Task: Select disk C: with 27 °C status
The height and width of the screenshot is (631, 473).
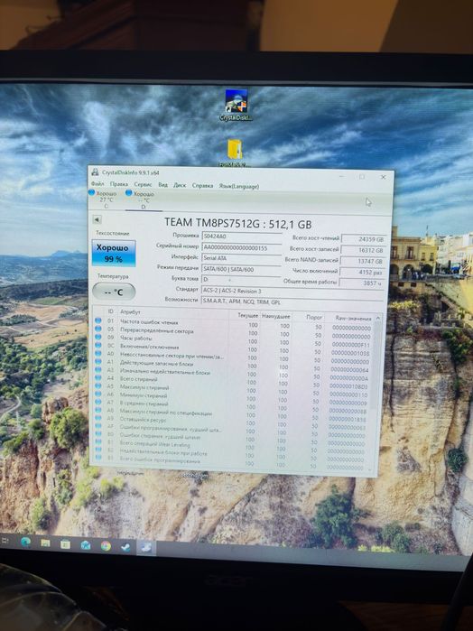Action: pyautogui.click(x=104, y=200)
